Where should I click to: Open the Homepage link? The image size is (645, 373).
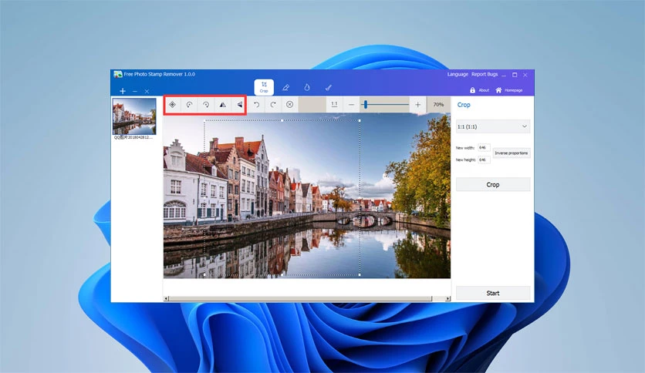[x=513, y=90]
